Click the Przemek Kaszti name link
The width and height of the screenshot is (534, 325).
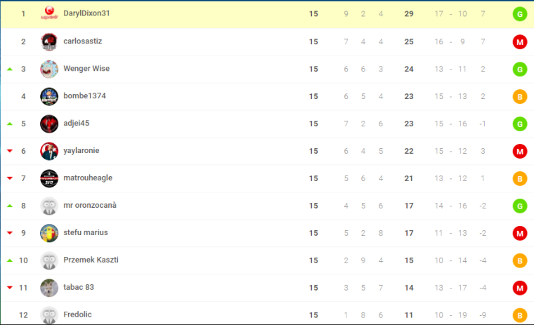(91, 260)
